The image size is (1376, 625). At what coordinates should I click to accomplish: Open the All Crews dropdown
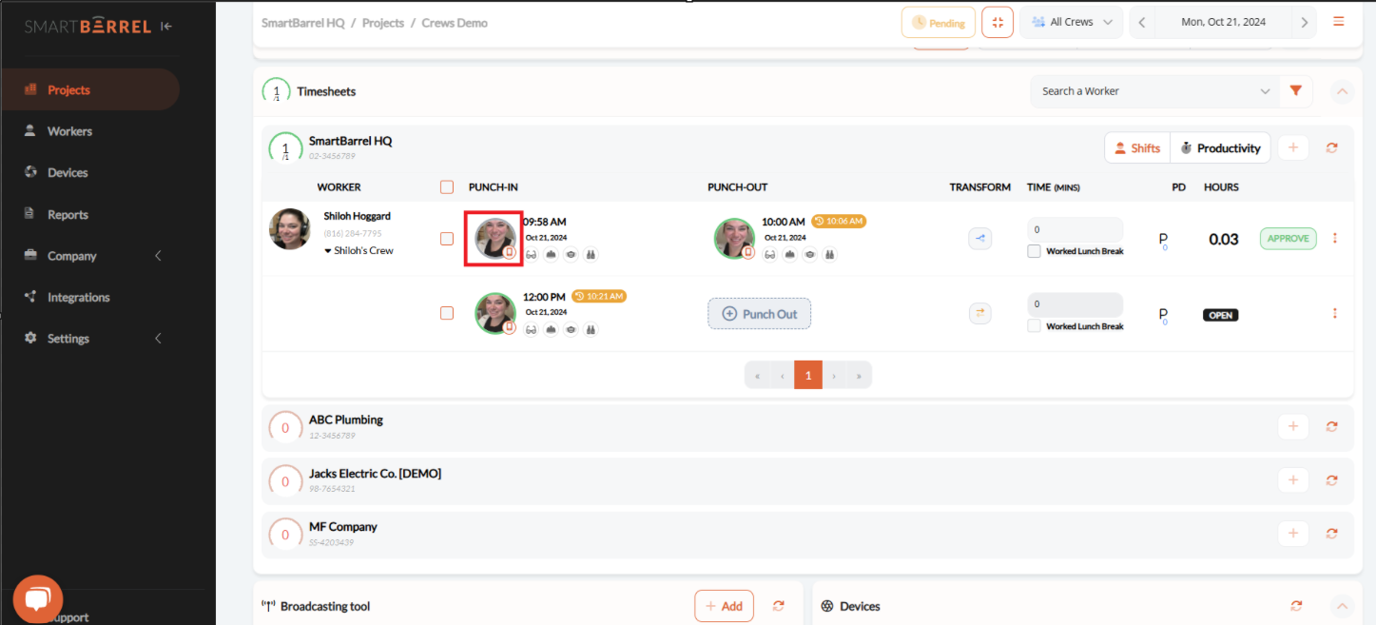coord(1071,23)
